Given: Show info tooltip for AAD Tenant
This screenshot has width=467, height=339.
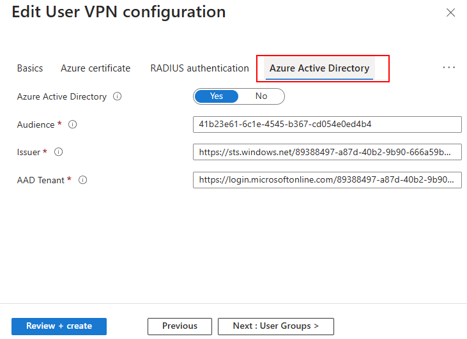Looking at the screenshot, I should pyautogui.click(x=83, y=180).
